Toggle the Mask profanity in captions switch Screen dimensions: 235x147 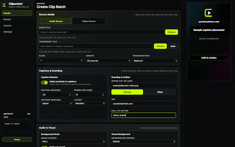44,83
